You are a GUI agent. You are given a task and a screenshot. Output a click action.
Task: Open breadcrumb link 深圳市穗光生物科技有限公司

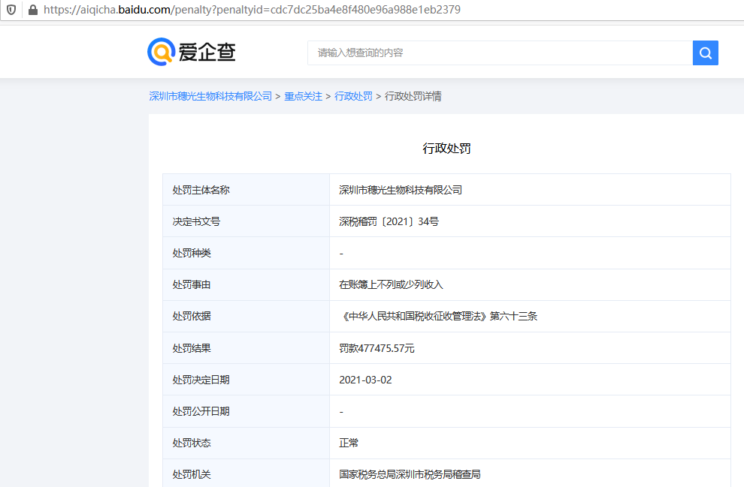coord(210,96)
